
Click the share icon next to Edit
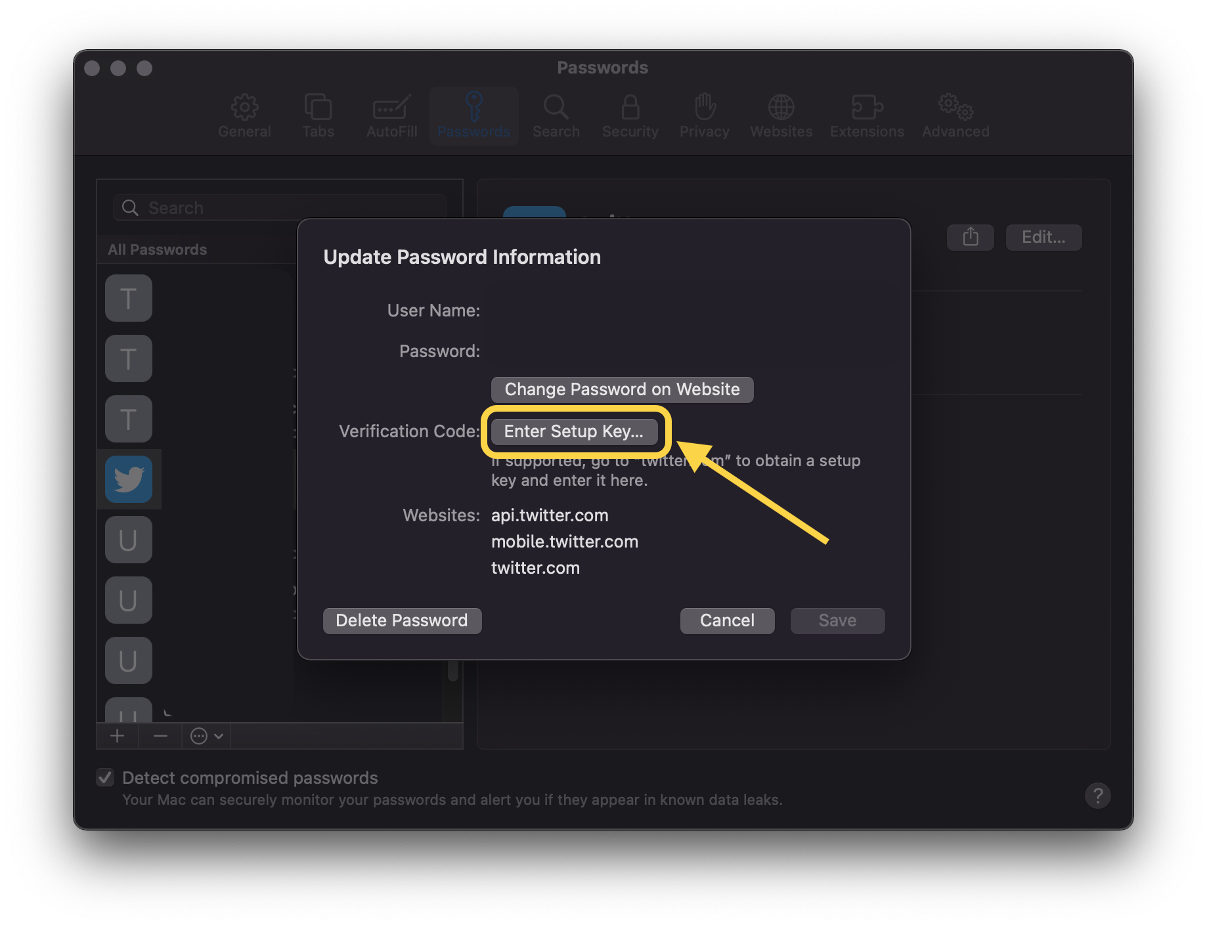pos(970,237)
